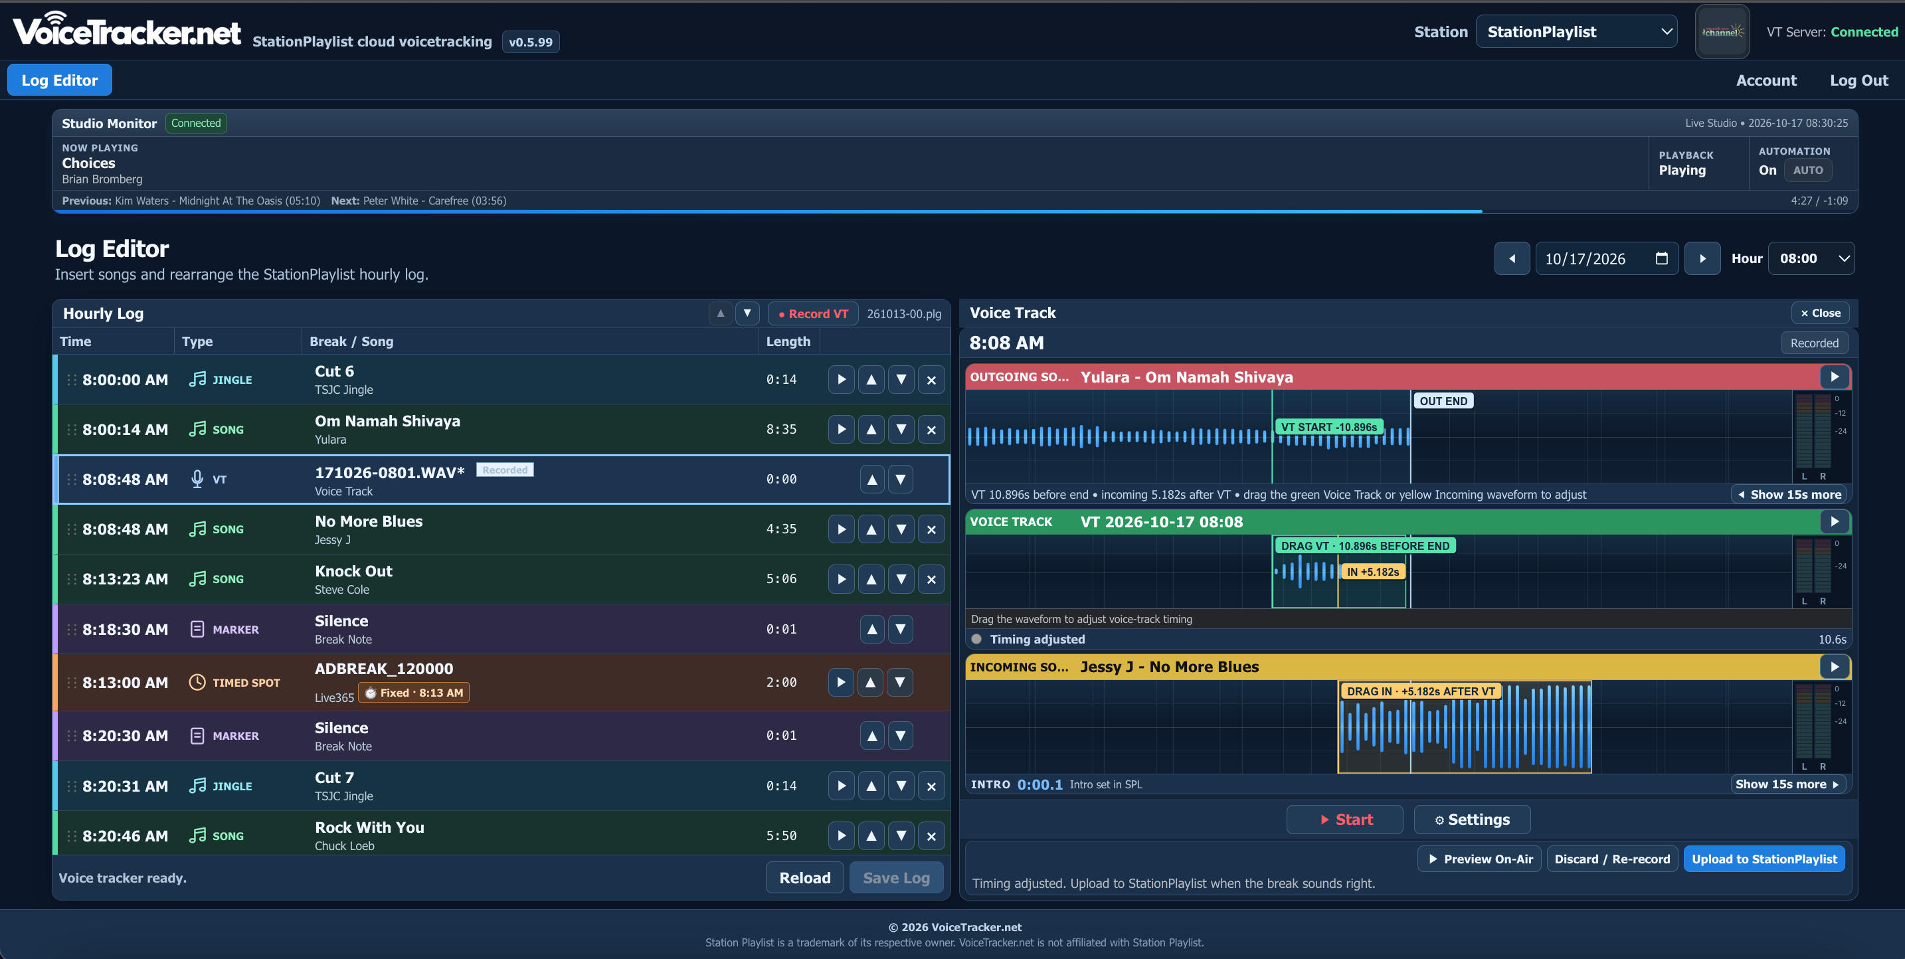This screenshot has width=1905, height=959.
Task: Click the green DRAG VT waveform label
Action: click(1364, 546)
